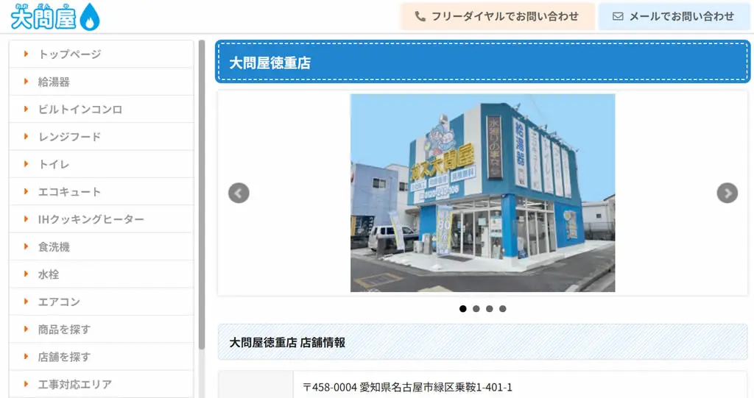
Task: Select the fourth carousel dot indicator
Action: [x=503, y=309]
